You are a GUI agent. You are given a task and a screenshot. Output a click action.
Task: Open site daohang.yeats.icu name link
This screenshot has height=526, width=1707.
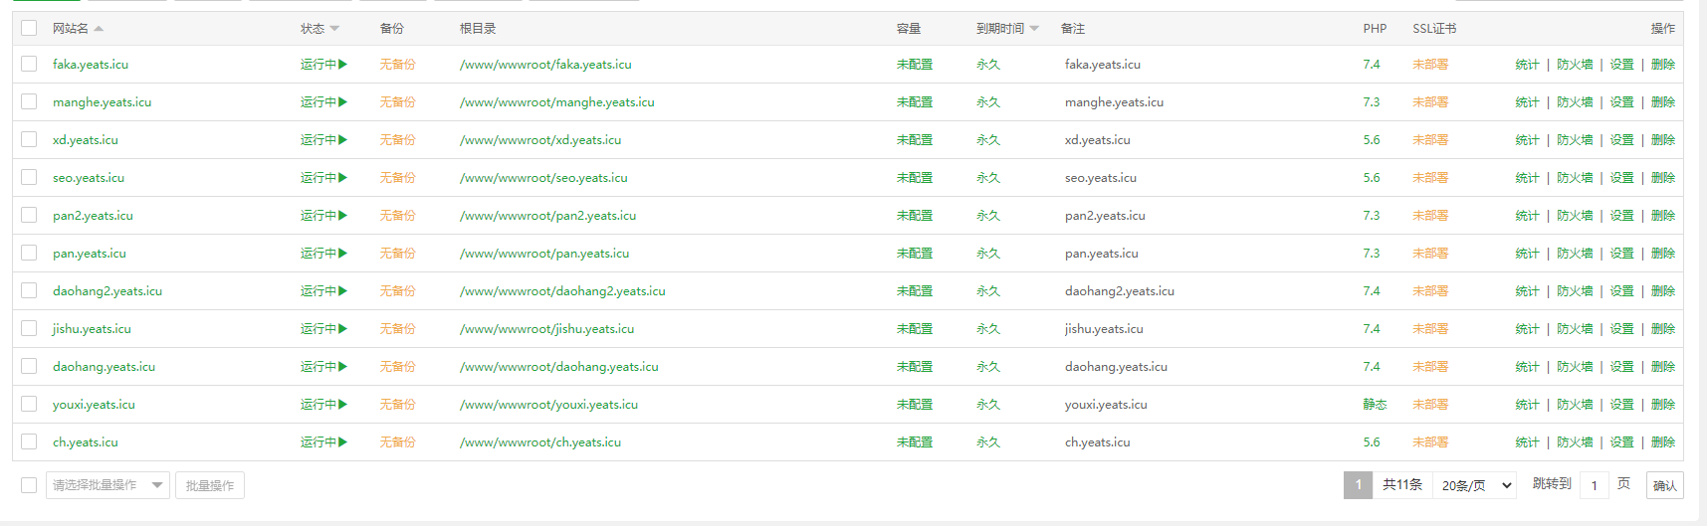[104, 367]
